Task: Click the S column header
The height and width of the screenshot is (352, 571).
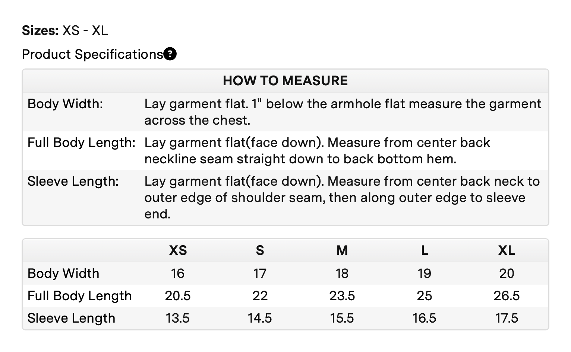Action: [x=260, y=250]
